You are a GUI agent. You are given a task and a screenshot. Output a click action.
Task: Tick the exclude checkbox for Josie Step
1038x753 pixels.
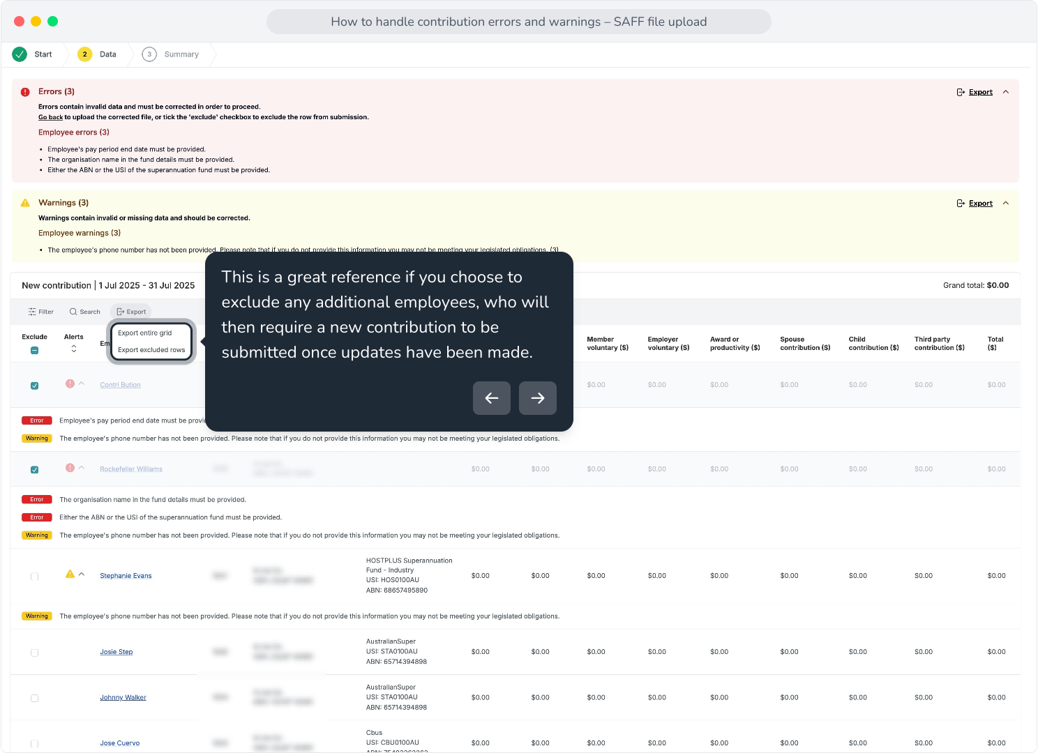click(x=34, y=653)
